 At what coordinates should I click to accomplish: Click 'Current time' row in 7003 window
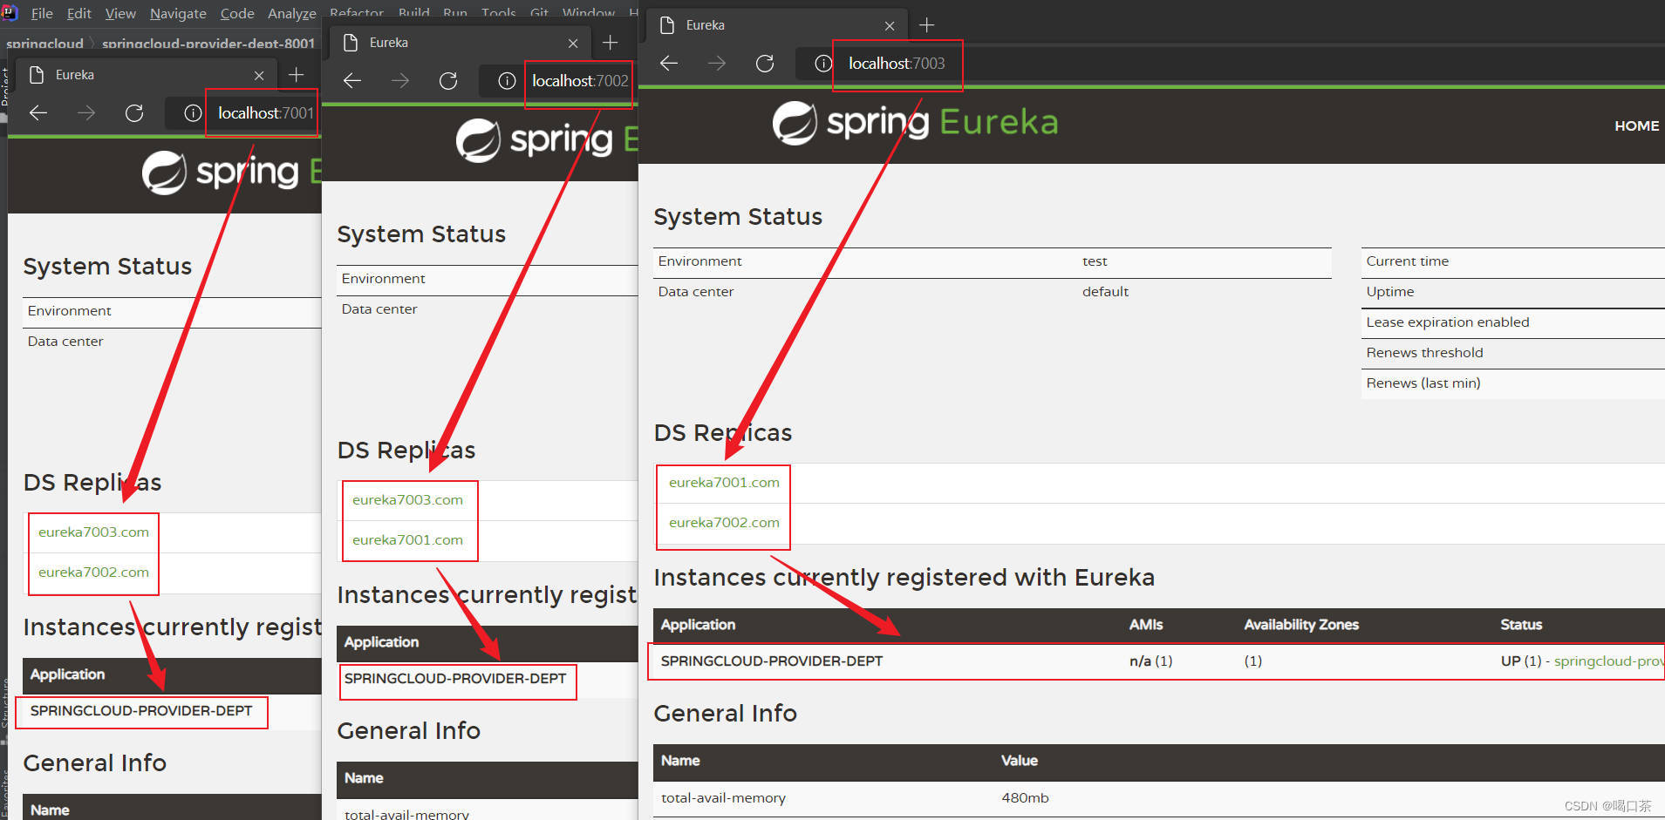click(x=1513, y=261)
